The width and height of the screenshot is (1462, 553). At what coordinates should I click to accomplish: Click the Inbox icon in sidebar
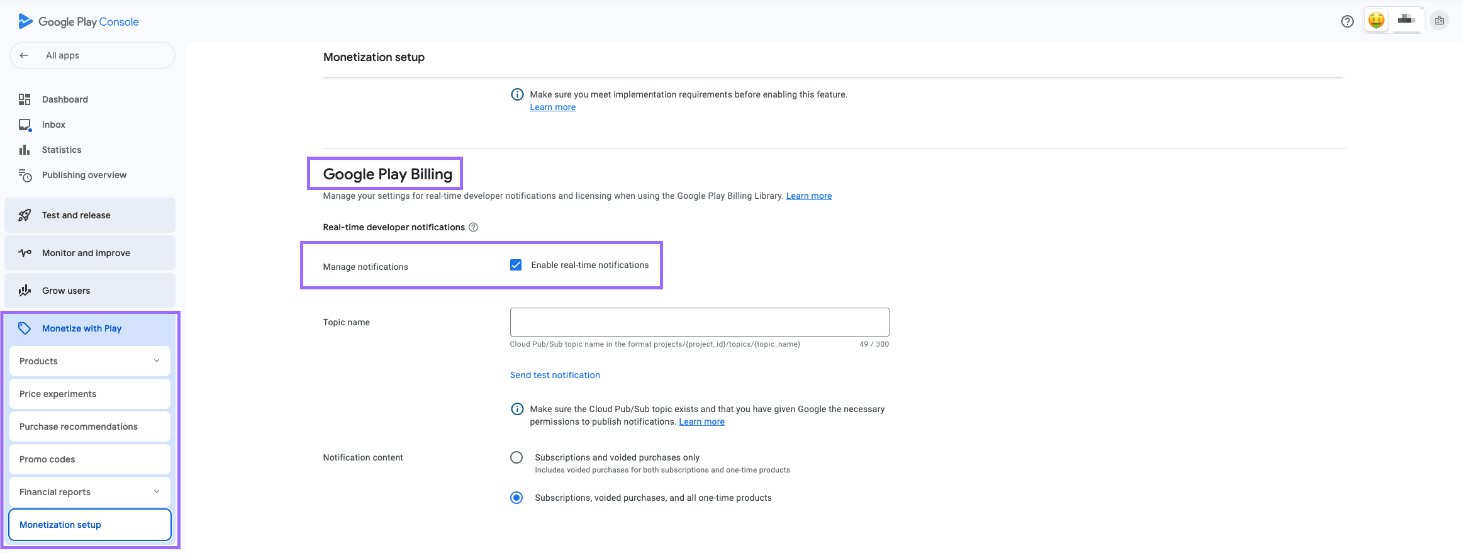(25, 125)
